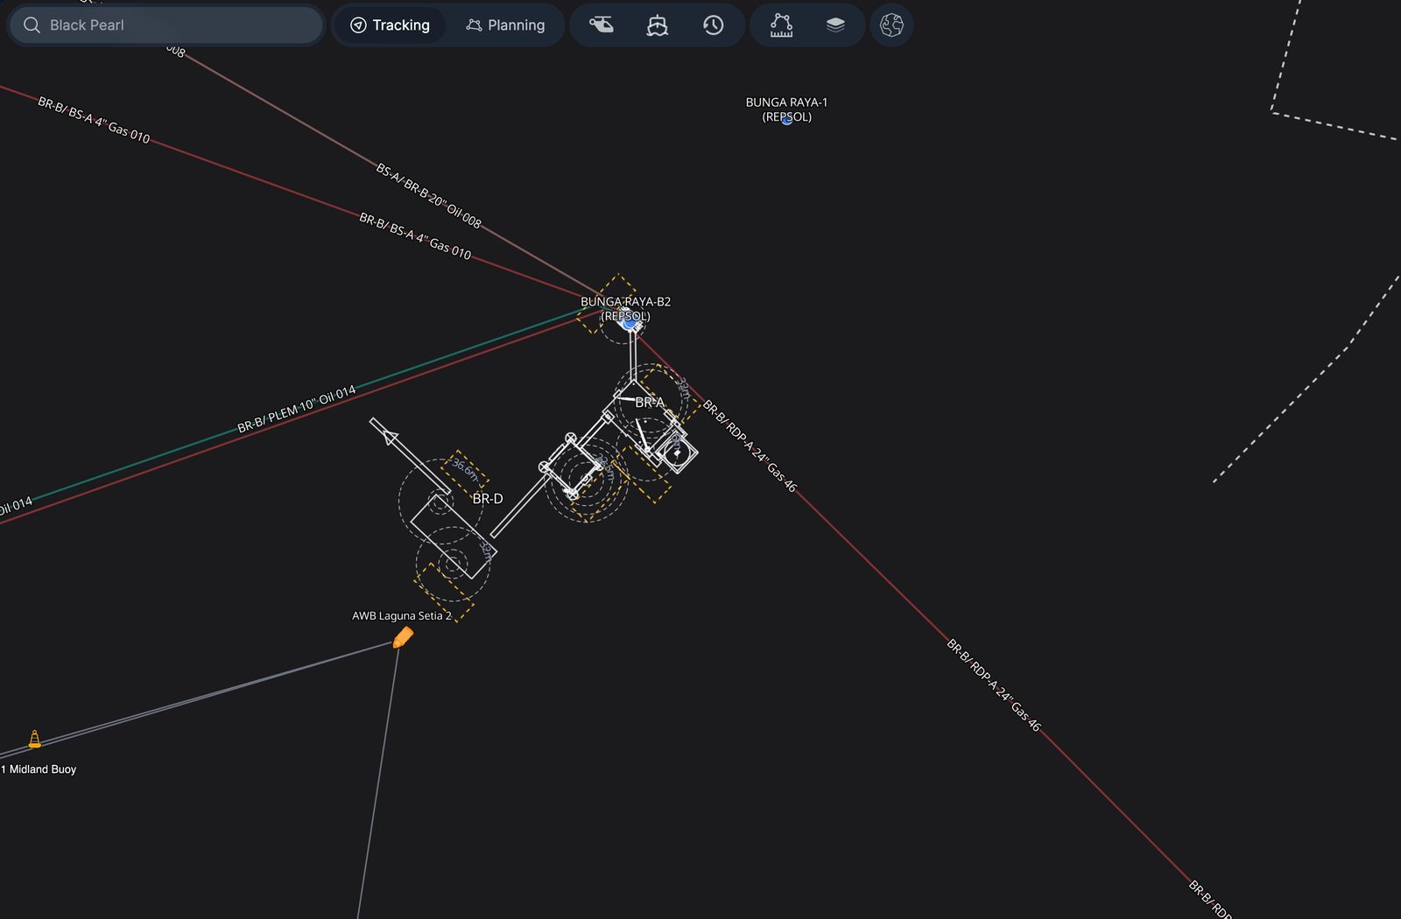Click the Midland Buoy marker icon
Image resolution: width=1401 pixels, height=919 pixels.
pyautogui.click(x=35, y=740)
